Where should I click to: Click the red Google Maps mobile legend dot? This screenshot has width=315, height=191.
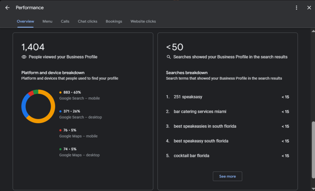pyautogui.click(x=60, y=130)
